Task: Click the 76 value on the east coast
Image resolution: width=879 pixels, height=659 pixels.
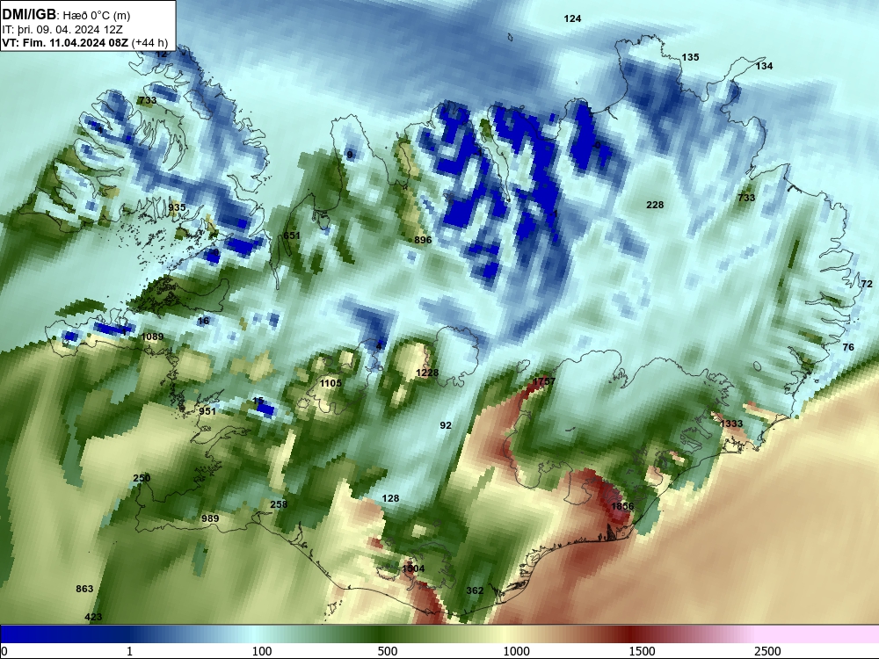Action: (848, 347)
